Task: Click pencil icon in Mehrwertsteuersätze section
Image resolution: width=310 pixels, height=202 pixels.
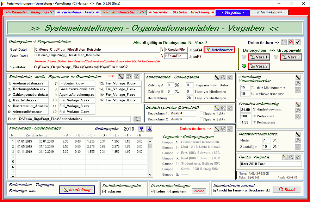Action: [298, 134]
